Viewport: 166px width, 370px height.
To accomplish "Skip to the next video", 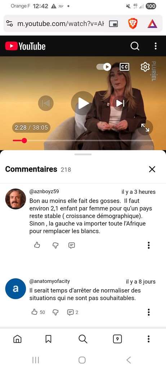I will (120, 103).
